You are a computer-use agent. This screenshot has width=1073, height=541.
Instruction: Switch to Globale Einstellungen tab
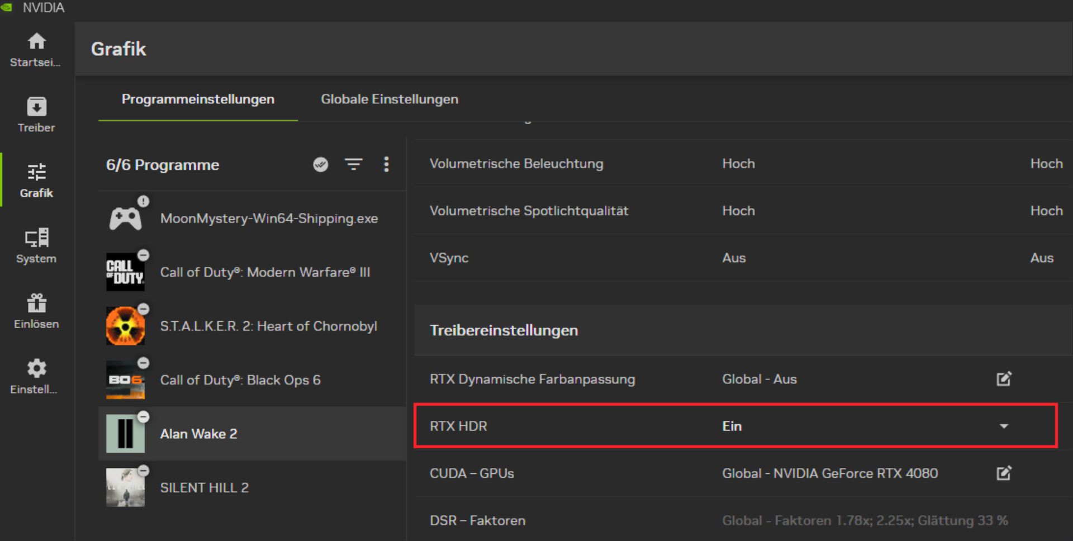click(x=389, y=99)
